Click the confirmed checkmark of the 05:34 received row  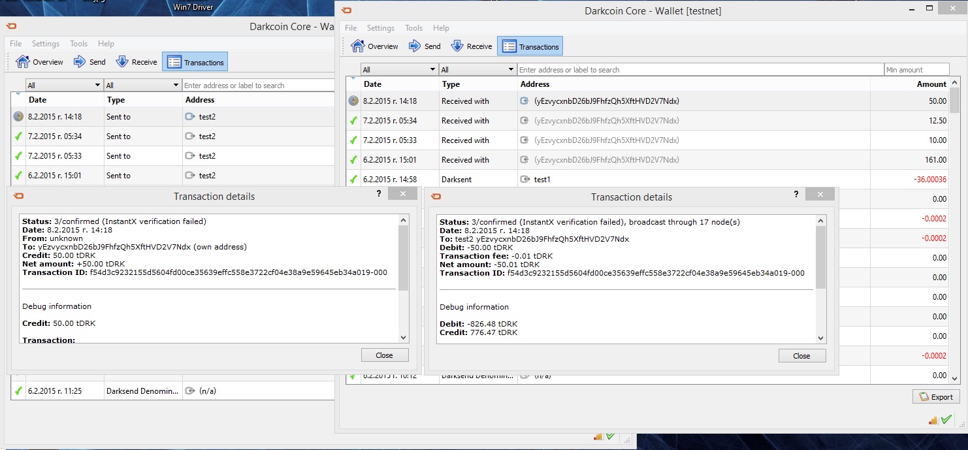coord(353,120)
